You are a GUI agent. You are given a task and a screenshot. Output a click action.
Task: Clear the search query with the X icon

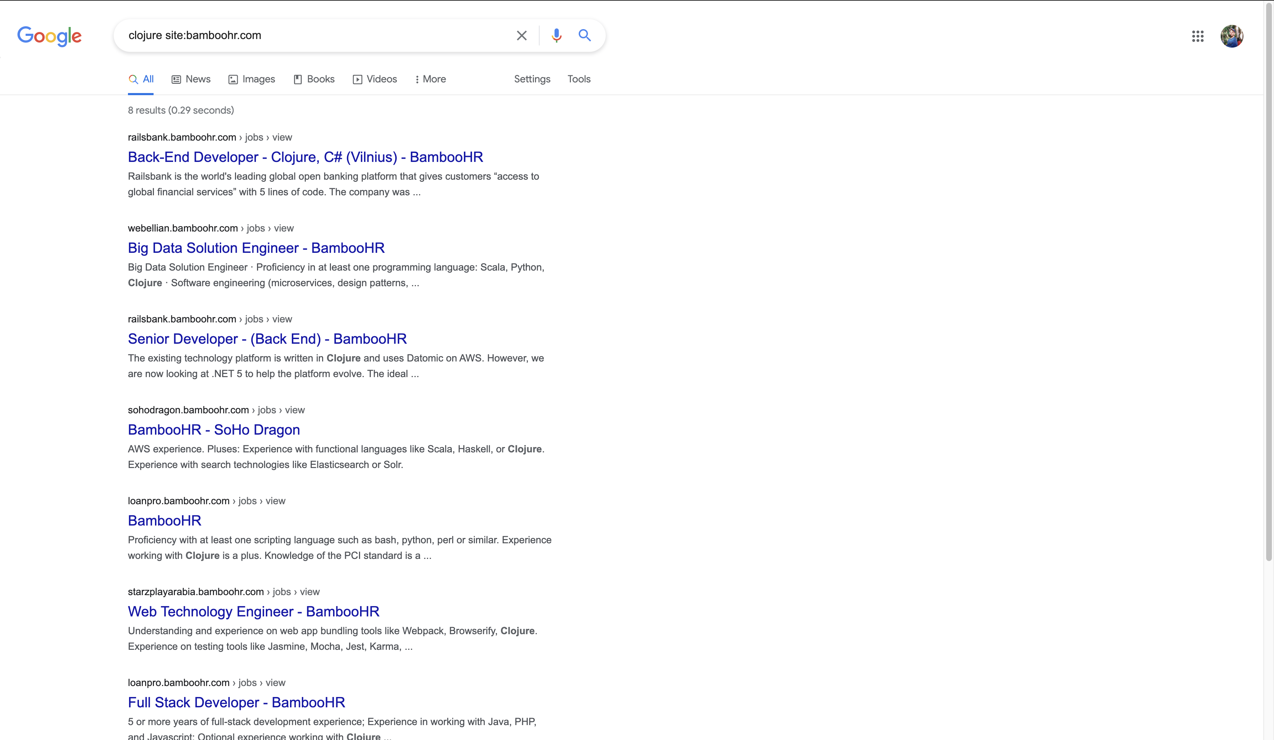pos(522,36)
